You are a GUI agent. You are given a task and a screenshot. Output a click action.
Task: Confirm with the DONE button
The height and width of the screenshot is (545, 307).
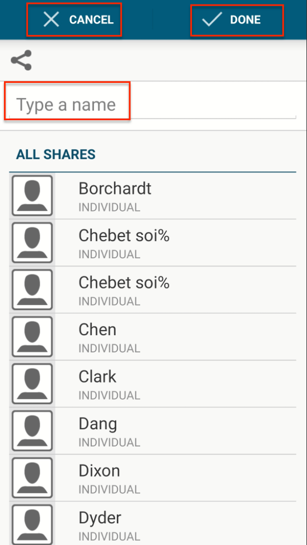tap(237, 20)
